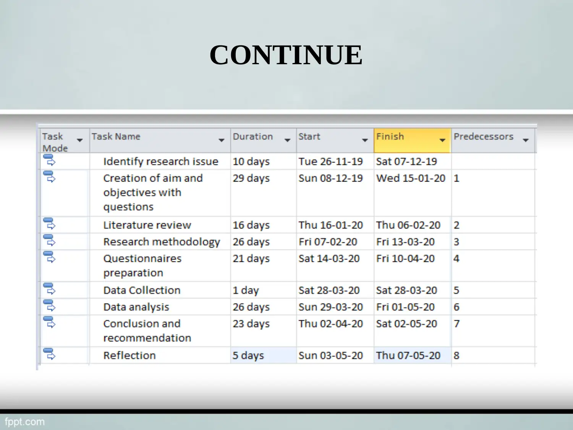
Task: Open the Duration column filter dropdown
Action: pos(288,140)
